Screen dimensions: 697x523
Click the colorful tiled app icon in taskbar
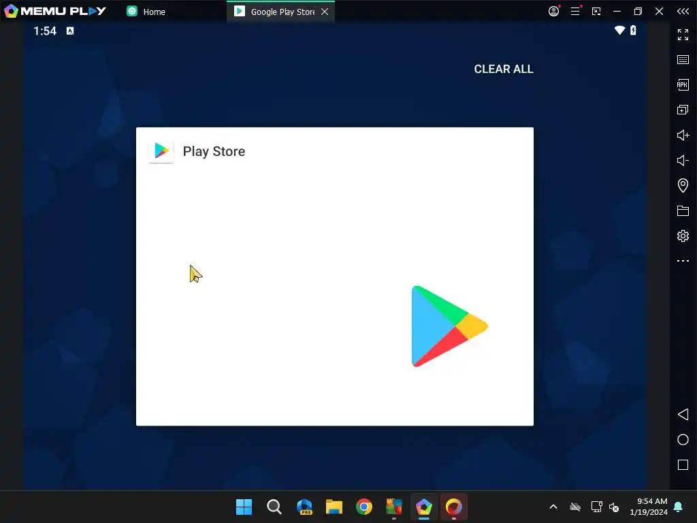tap(394, 507)
